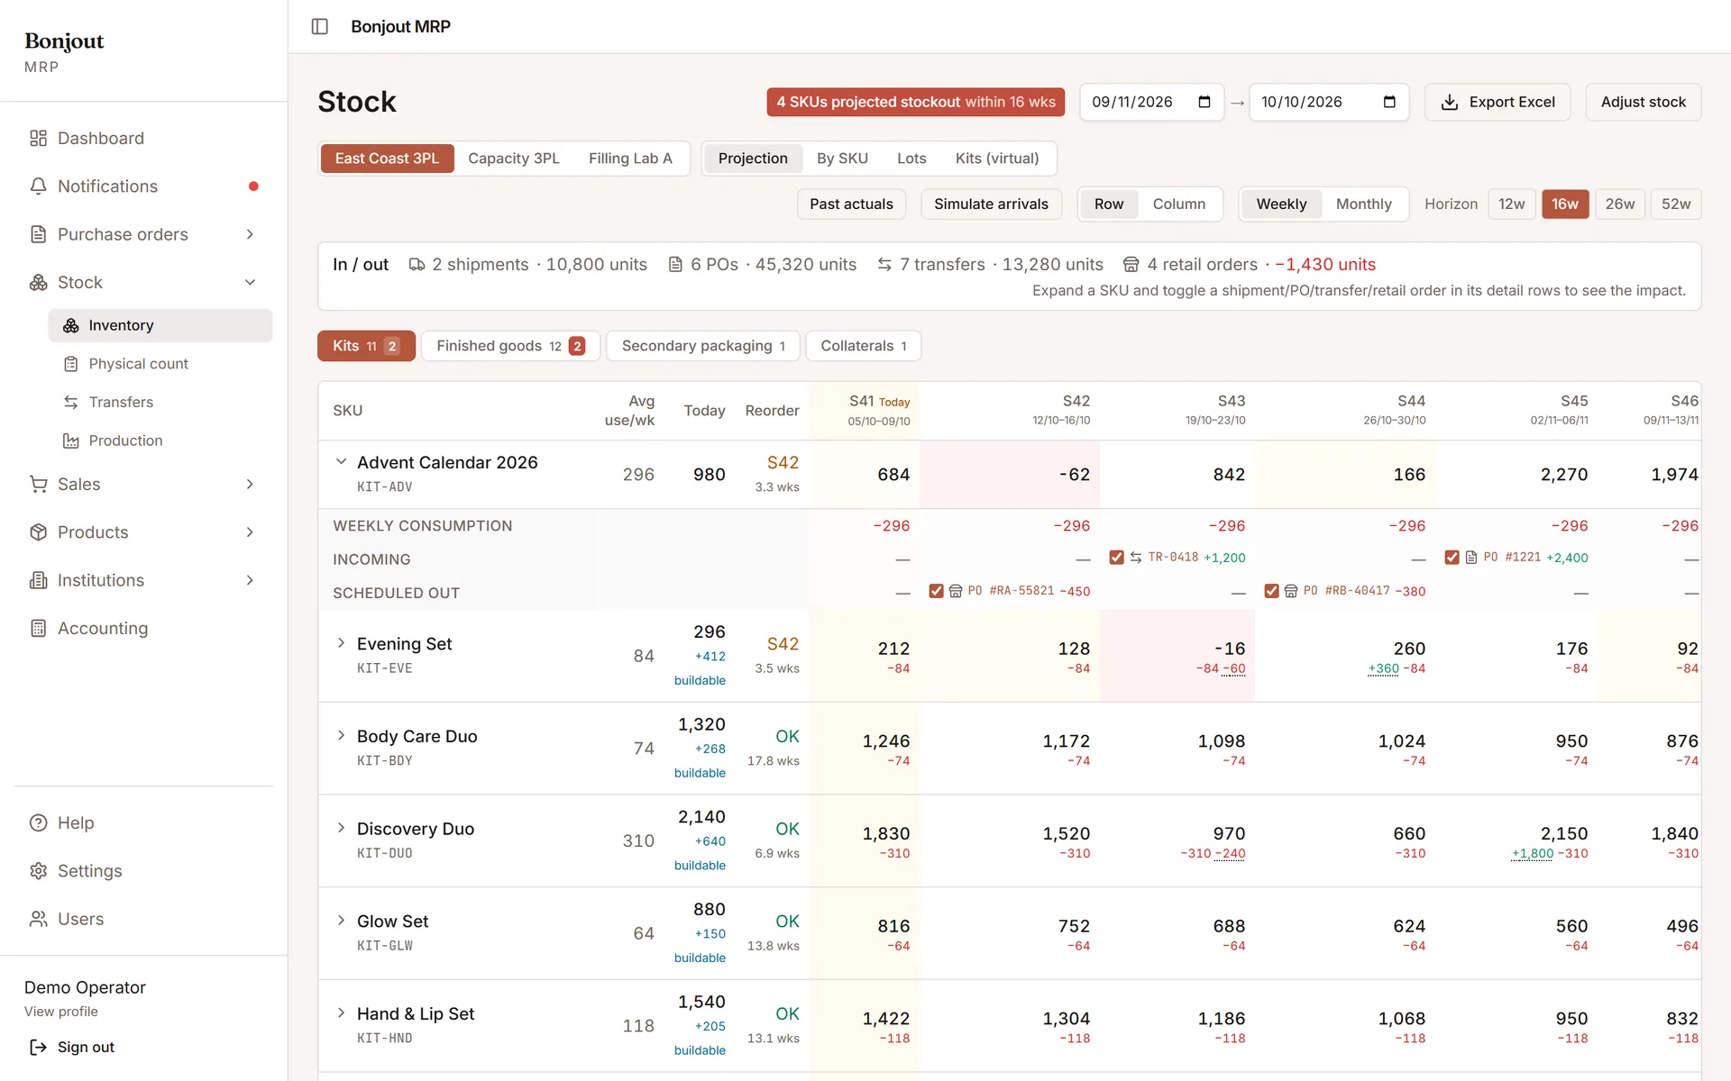
Task: Expand Body Care Duo row
Action: coord(341,736)
